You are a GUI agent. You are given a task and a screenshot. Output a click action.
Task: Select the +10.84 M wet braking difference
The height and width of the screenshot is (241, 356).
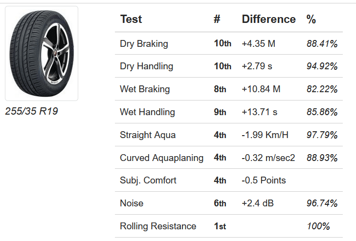261,89
